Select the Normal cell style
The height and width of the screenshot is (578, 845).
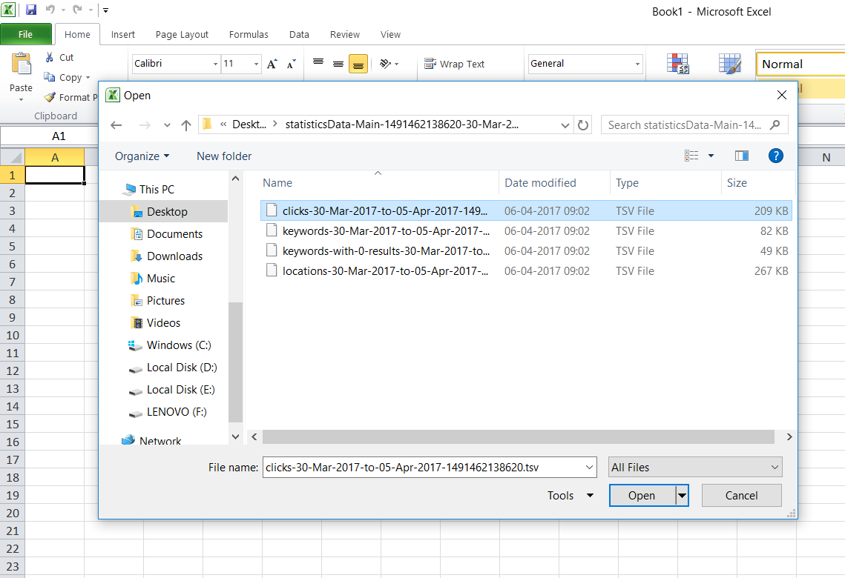tap(800, 64)
